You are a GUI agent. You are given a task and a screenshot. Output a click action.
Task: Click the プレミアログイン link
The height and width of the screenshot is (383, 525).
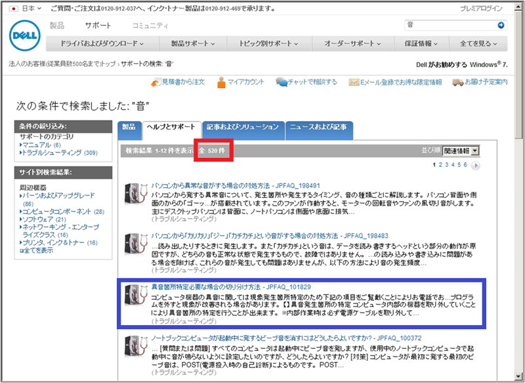[482, 9]
